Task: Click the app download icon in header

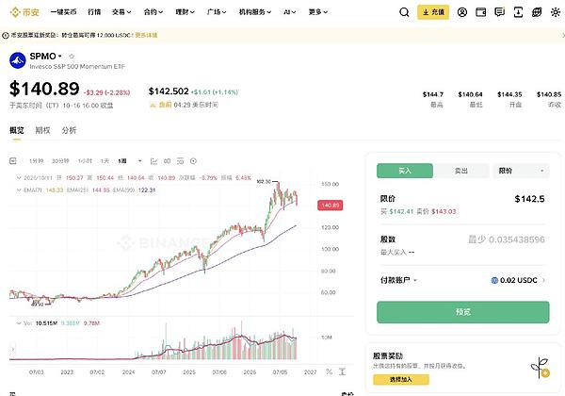Action: tap(518, 12)
